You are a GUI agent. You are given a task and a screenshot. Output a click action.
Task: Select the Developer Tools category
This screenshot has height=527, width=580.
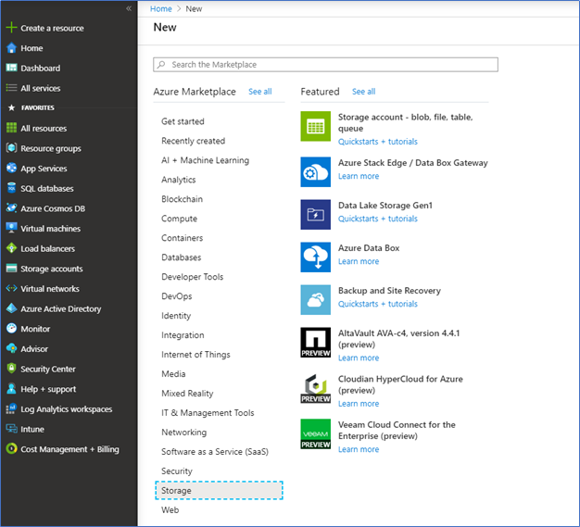point(193,277)
